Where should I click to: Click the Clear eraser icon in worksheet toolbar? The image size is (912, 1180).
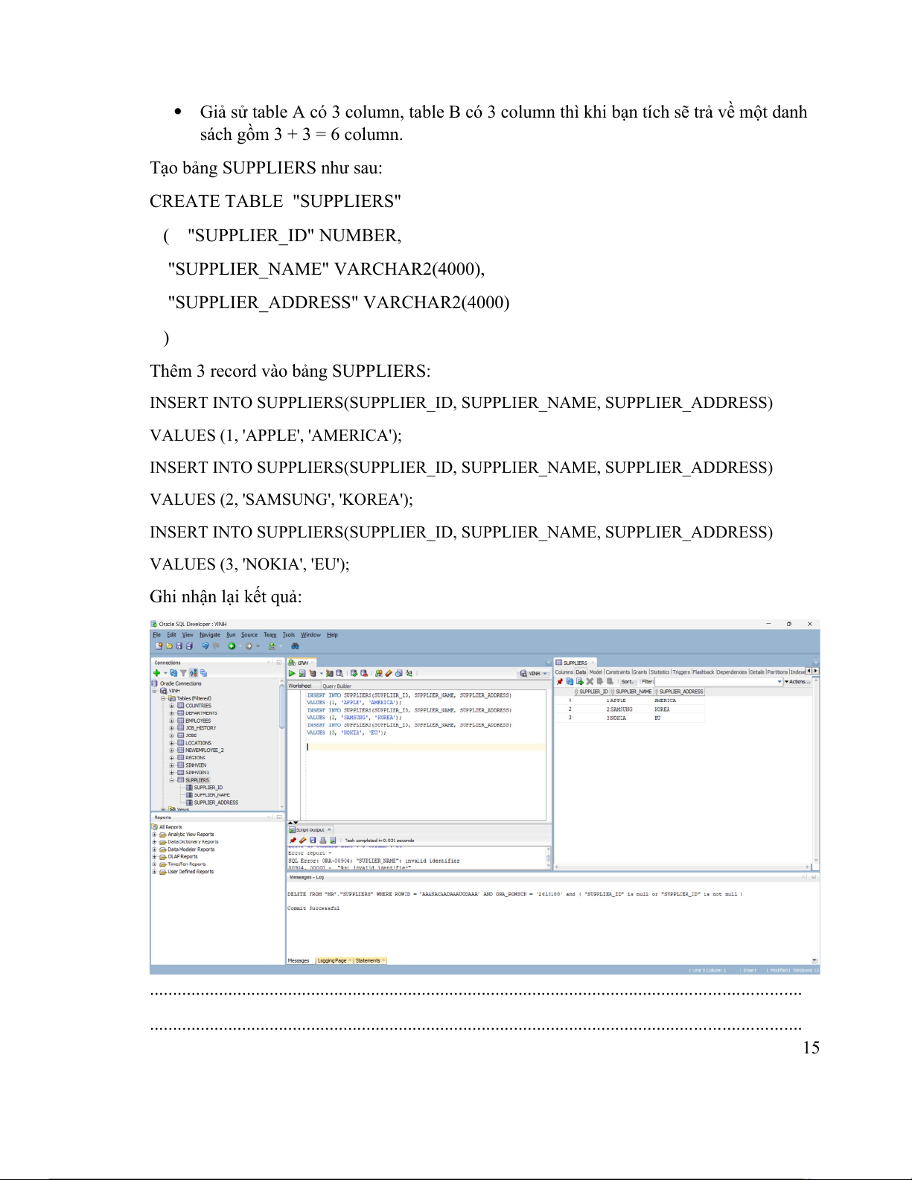pos(389,673)
